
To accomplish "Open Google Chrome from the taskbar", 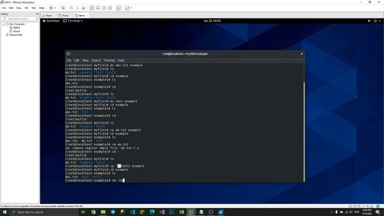I will point(94,212).
